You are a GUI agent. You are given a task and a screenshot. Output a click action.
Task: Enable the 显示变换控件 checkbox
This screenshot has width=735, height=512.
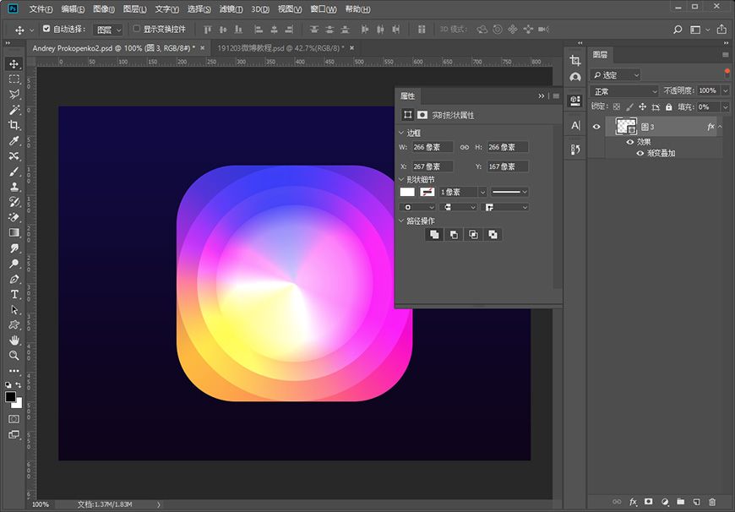click(x=136, y=29)
